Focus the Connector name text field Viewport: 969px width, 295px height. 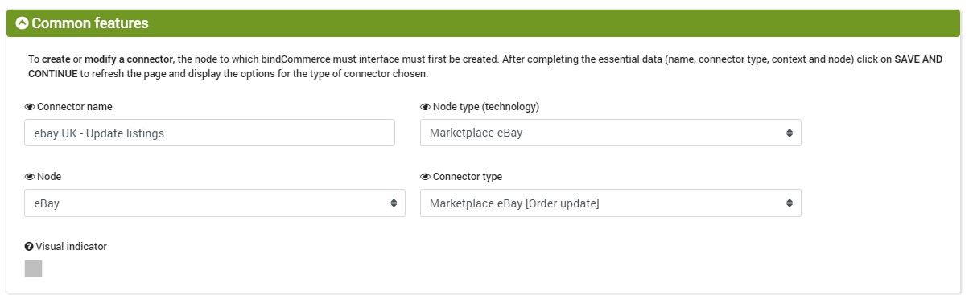209,133
